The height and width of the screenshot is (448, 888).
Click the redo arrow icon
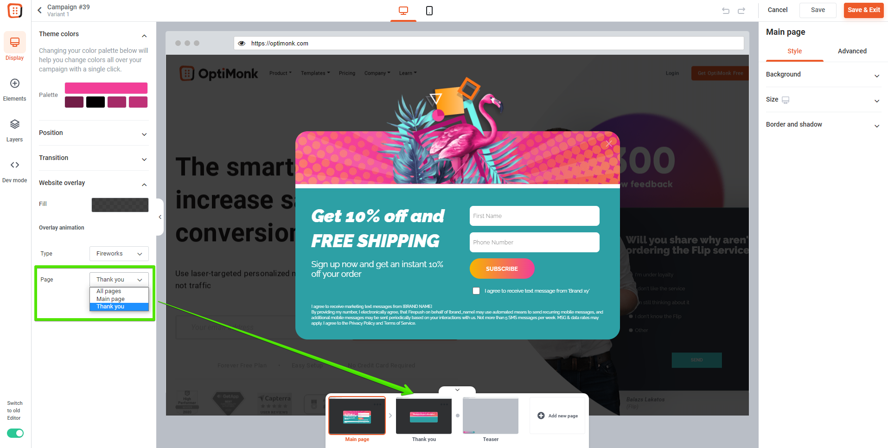click(x=741, y=10)
